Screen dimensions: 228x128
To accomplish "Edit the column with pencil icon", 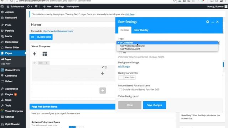I will [x=103, y=67].
